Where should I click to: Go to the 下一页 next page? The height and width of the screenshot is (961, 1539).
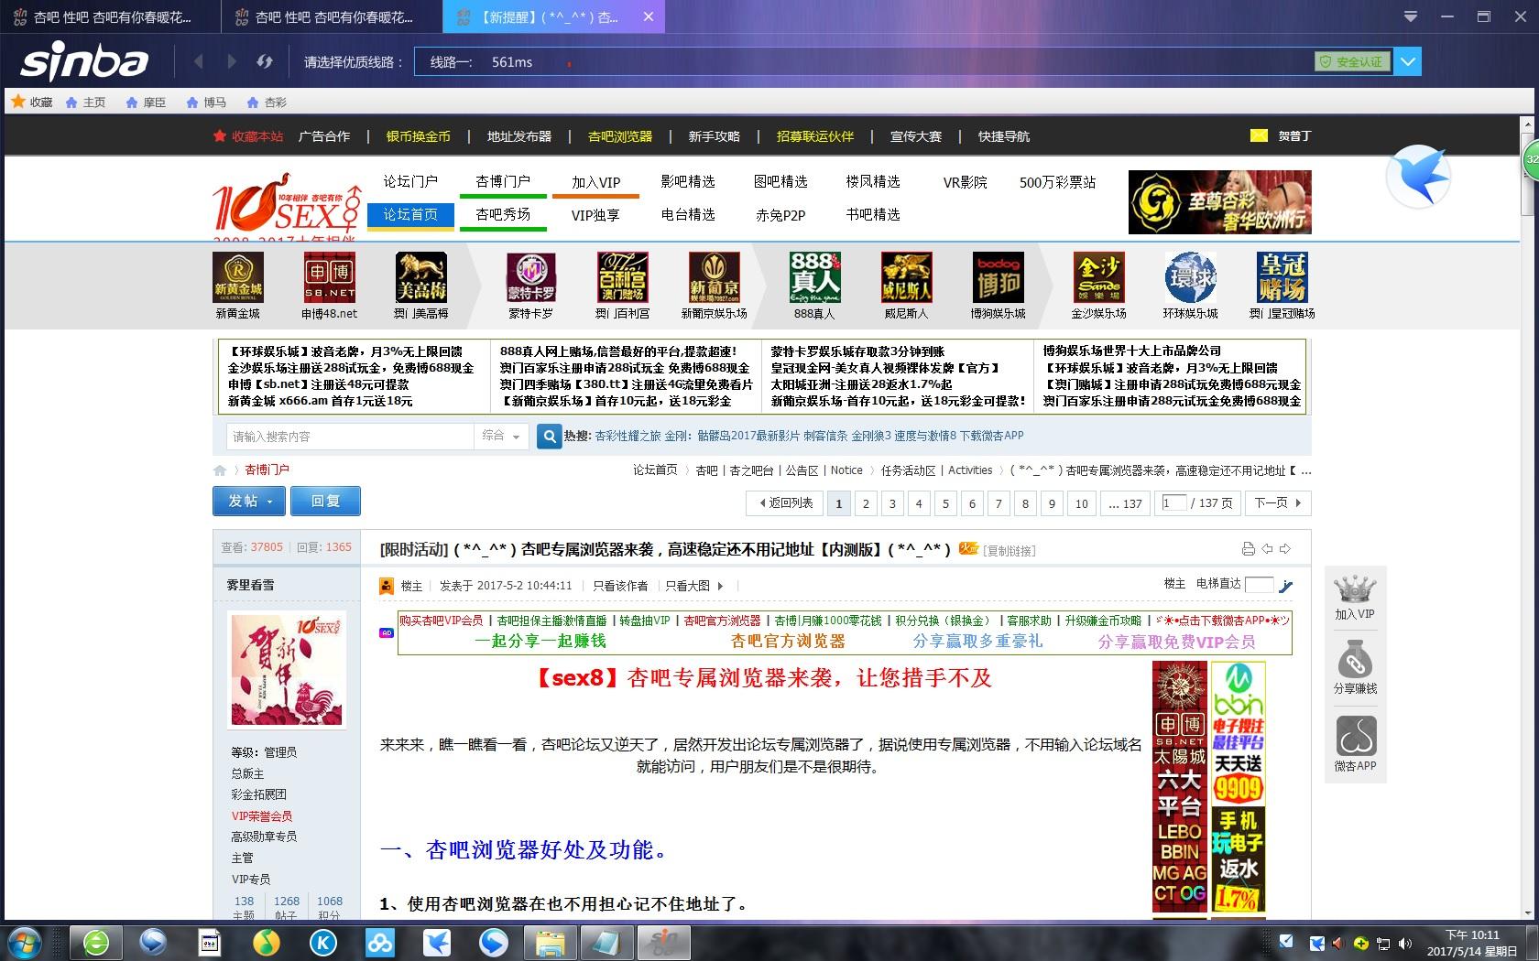coord(1278,503)
